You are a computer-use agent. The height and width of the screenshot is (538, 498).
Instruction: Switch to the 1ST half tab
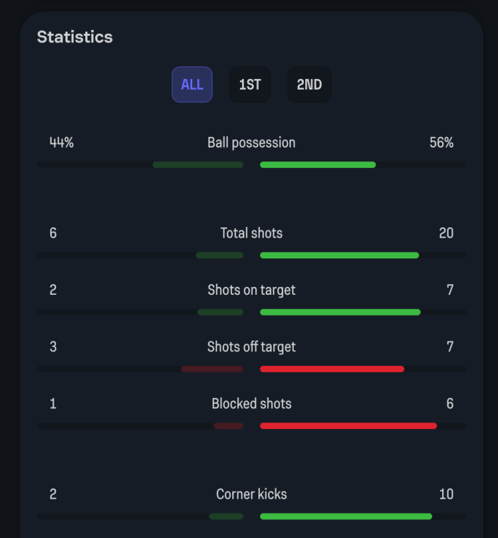250,85
